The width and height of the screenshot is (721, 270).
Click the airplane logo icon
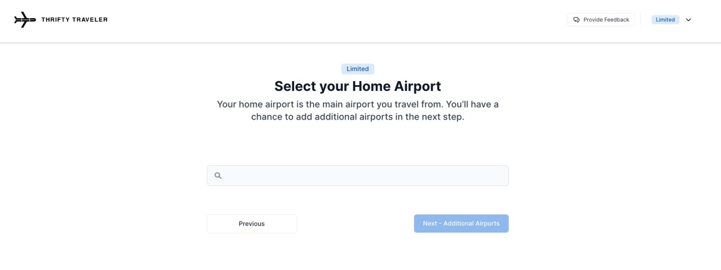click(x=25, y=20)
